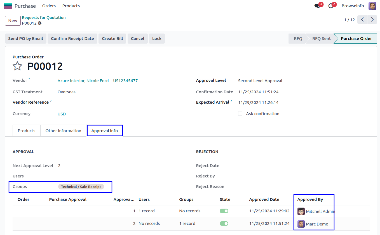Open the activities clock icon
The height and width of the screenshot is (235, 380).
[x=331, y=6]
